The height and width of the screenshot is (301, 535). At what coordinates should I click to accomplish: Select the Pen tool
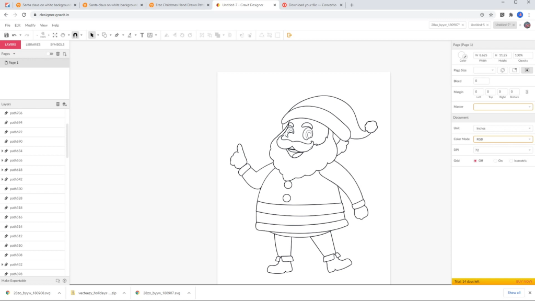tap(117, 35)
